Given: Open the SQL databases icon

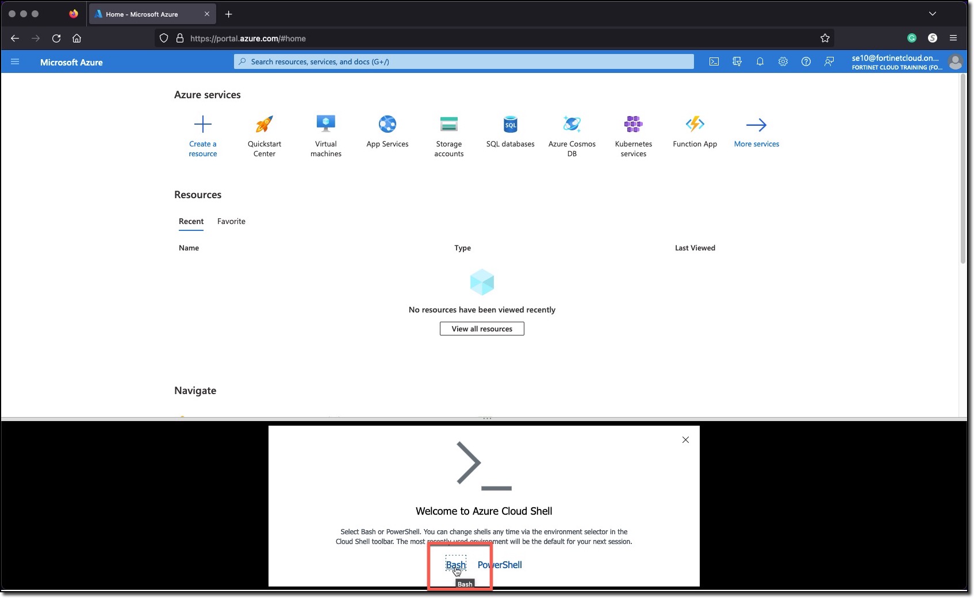Looking at the screenshot, I should click(511, 124).
